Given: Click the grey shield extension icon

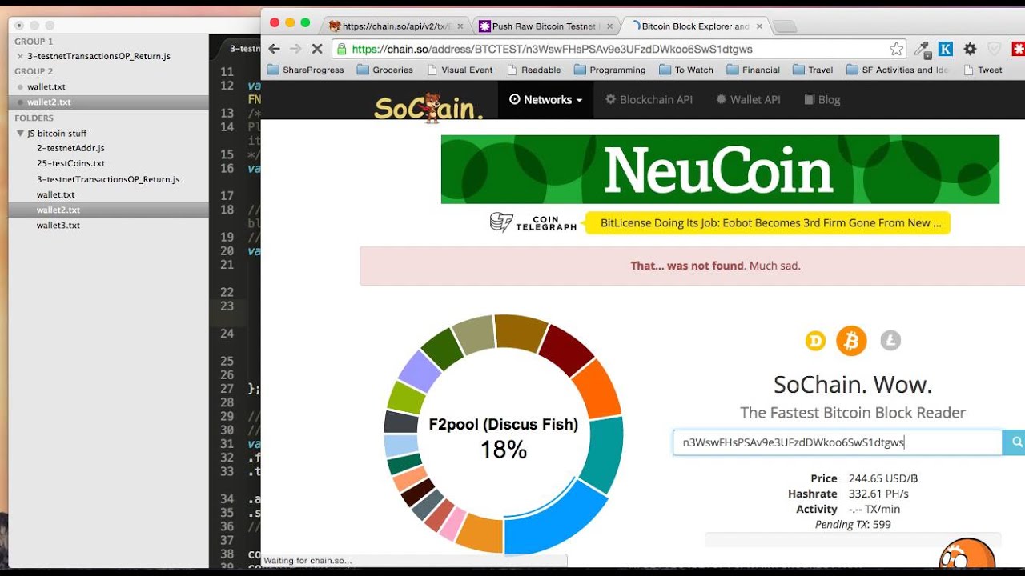Looking at the screenshot, I should [x=994, y=49].
